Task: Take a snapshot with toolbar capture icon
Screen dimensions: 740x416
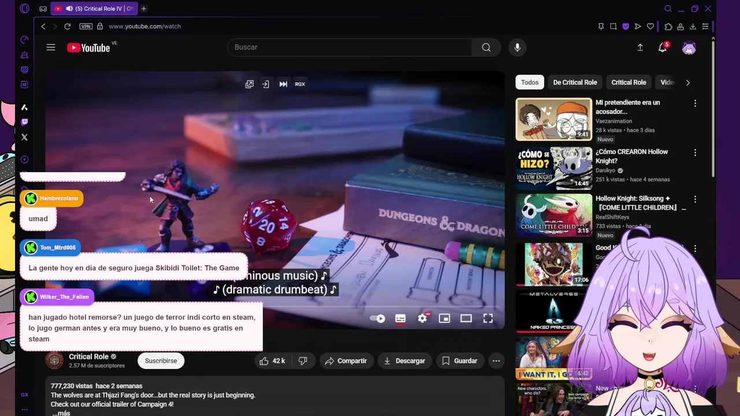Action: (613, 27)
